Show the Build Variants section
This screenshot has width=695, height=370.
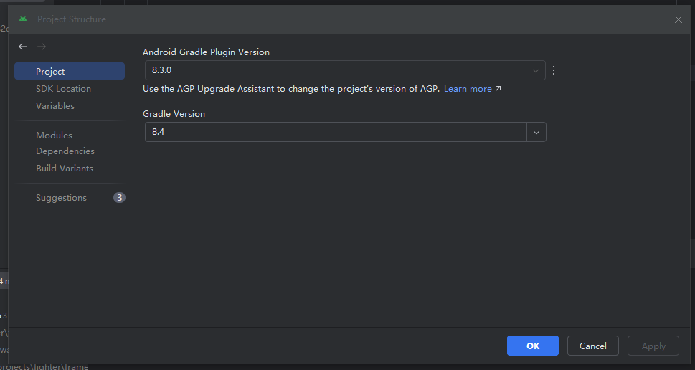point(65,169)
